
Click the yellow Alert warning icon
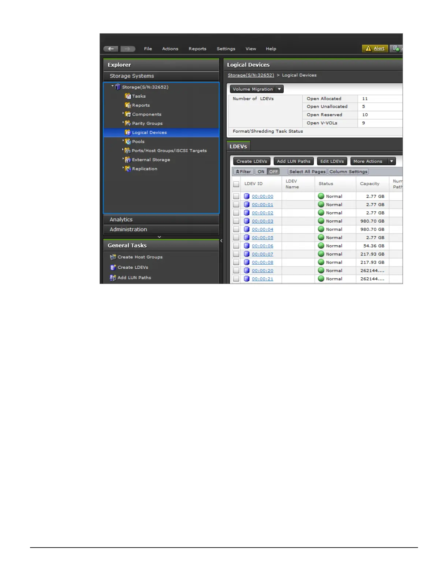(369, 49)
